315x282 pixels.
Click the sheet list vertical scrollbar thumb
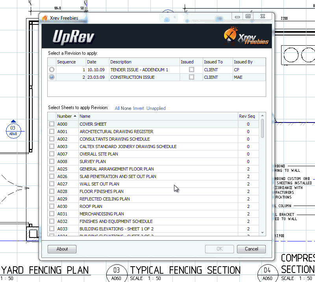263,128
